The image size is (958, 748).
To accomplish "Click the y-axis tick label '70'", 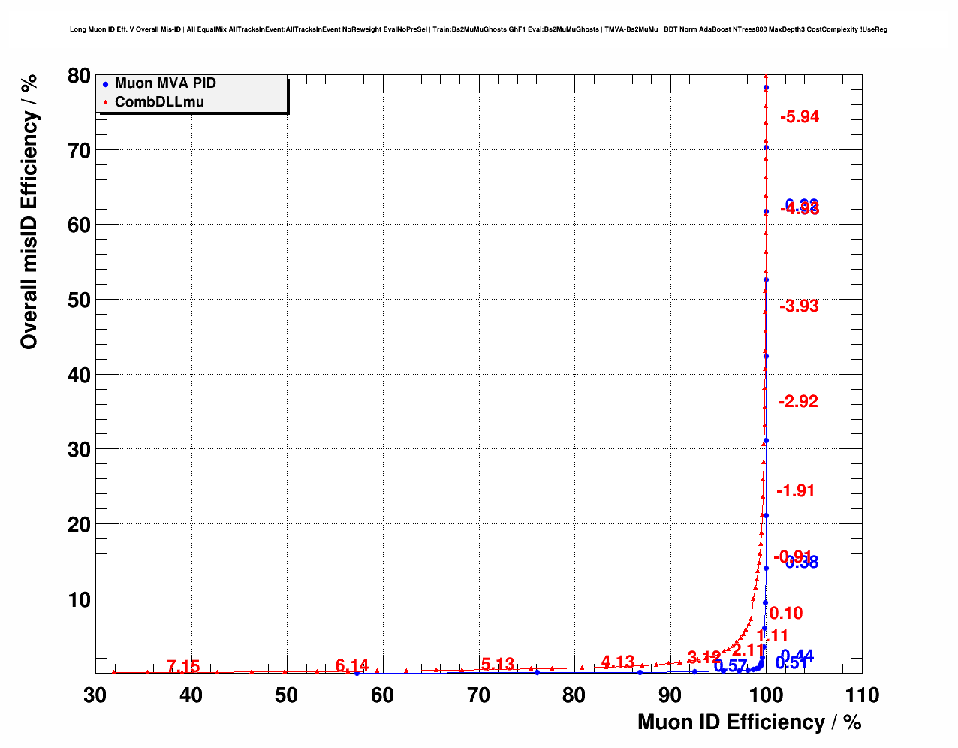I will tap(78, 151).
